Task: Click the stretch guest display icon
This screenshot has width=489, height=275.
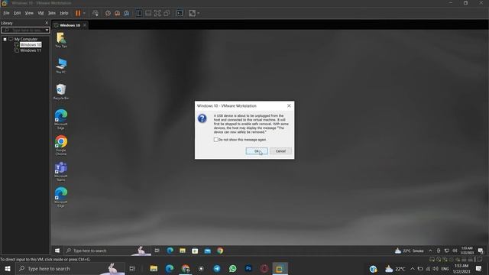Action: click(x=192, y=13)
